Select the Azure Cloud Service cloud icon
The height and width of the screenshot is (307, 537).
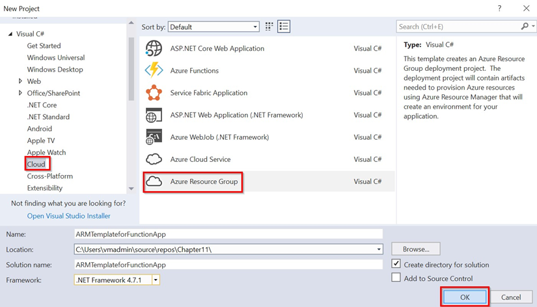point(154,159)
